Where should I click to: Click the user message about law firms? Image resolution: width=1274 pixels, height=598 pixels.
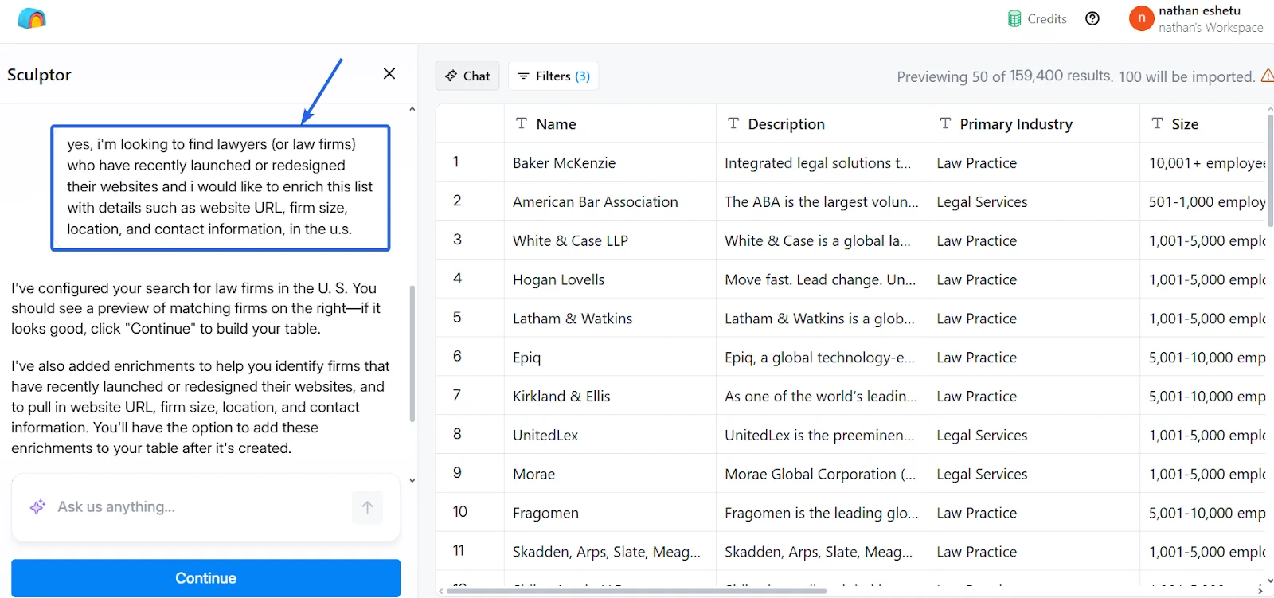(221, 187)
